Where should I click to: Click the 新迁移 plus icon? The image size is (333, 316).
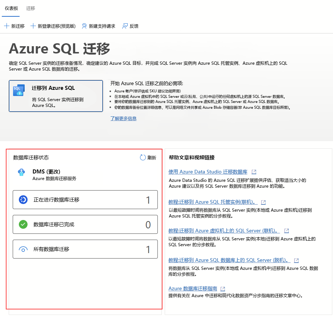click(x=7, y=26)
